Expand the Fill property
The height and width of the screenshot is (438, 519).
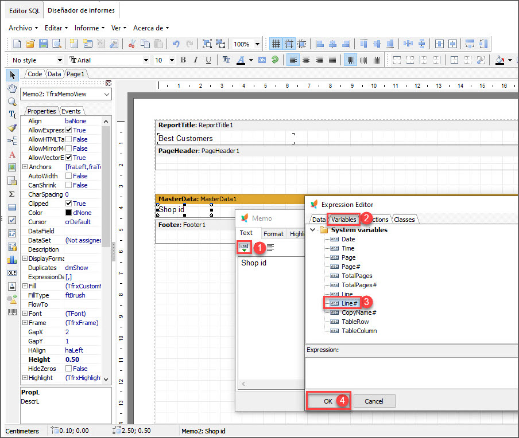(25, 286)
